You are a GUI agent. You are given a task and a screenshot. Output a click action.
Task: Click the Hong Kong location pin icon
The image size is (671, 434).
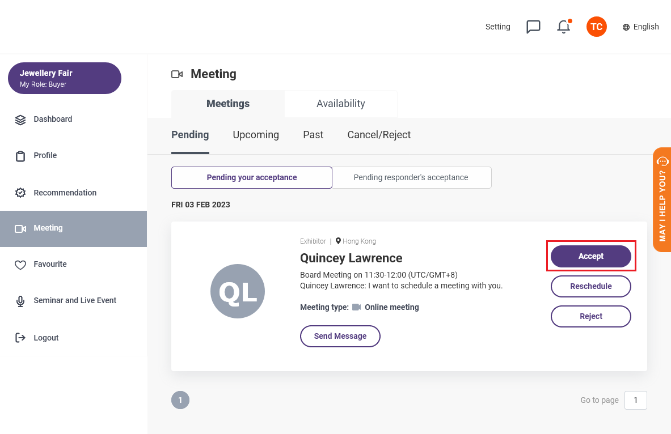338,241
